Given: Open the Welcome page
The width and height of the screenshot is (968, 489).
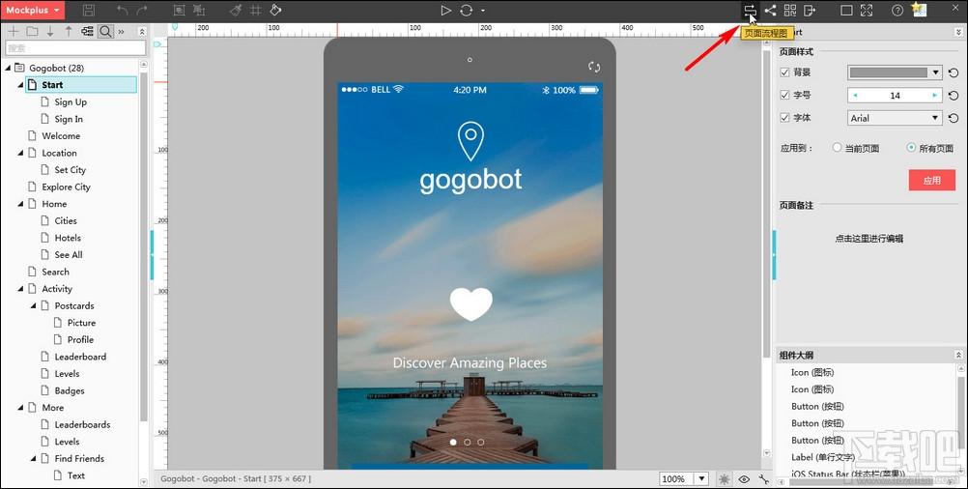Looking at the screenshot, I should point(61,136).
